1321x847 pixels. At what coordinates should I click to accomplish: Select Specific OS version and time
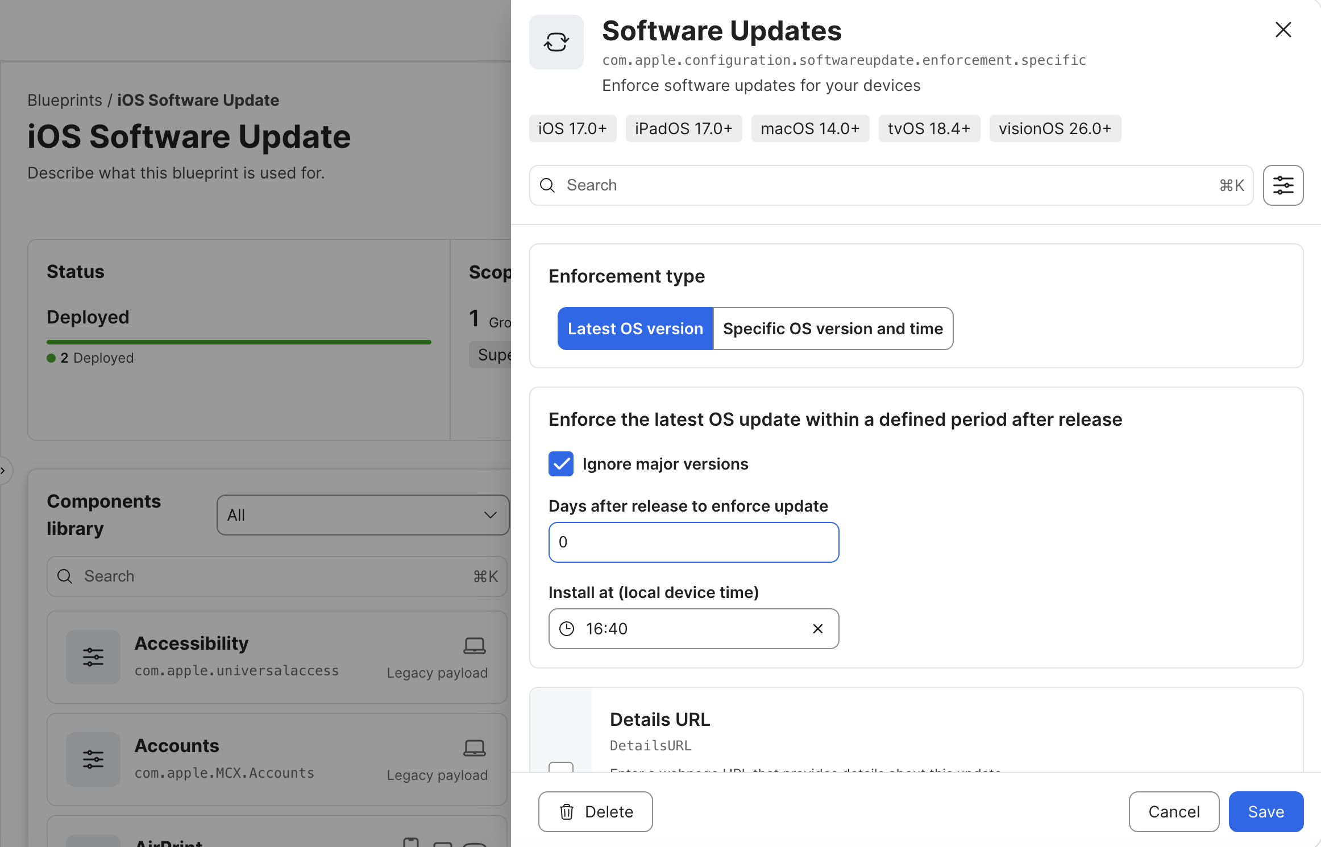833,329
